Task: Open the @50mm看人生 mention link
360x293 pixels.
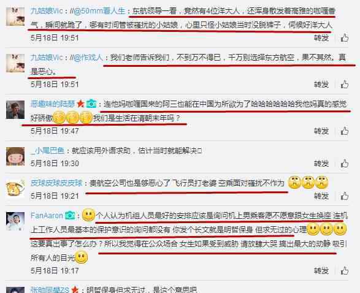Action: (99, 11)
